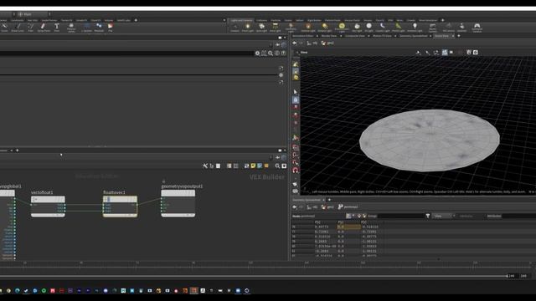The height and width of the screenshot is (301, 536).
Task: Switch to the Lights and Cameras shelf tab
Action: pos(241,20)
